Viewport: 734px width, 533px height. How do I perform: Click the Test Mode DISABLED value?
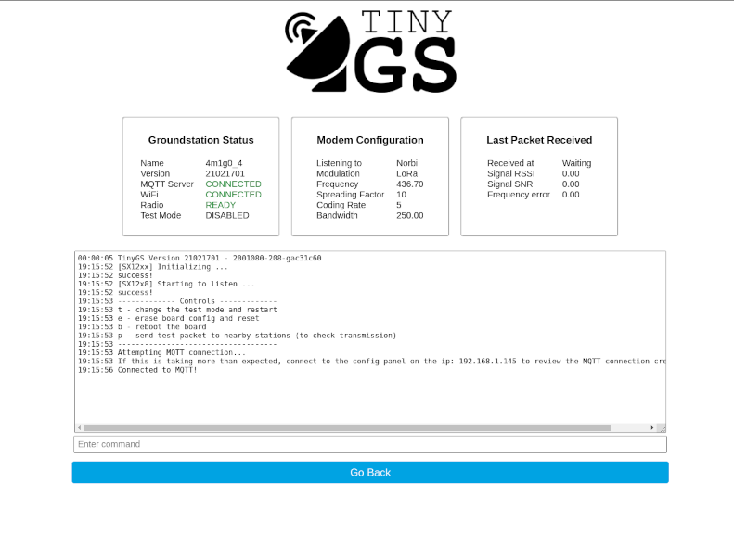tap(227, 215)
